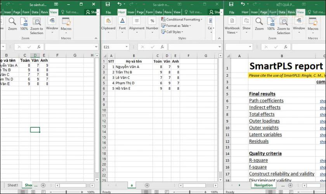Click Tell me box in middle window
The height and width of the screenshot is (194, 326).
pos(193,12)
